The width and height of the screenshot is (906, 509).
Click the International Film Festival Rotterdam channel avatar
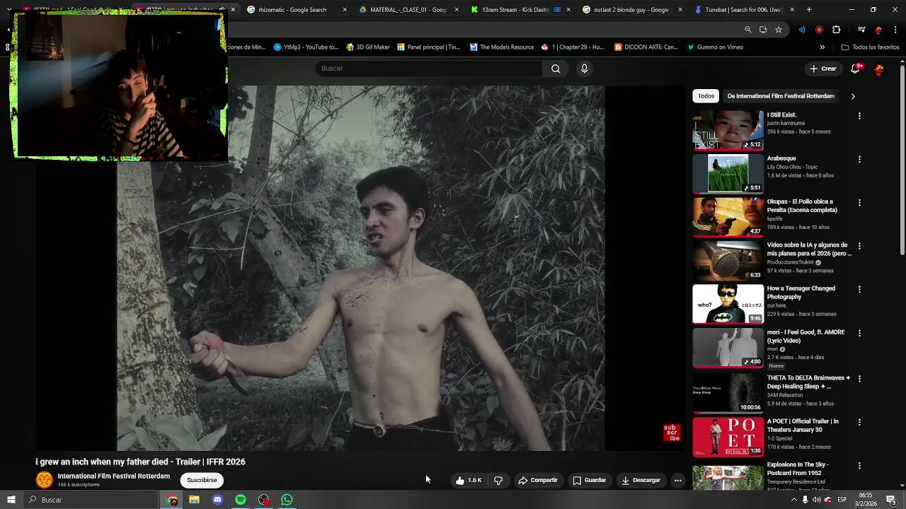45,480
